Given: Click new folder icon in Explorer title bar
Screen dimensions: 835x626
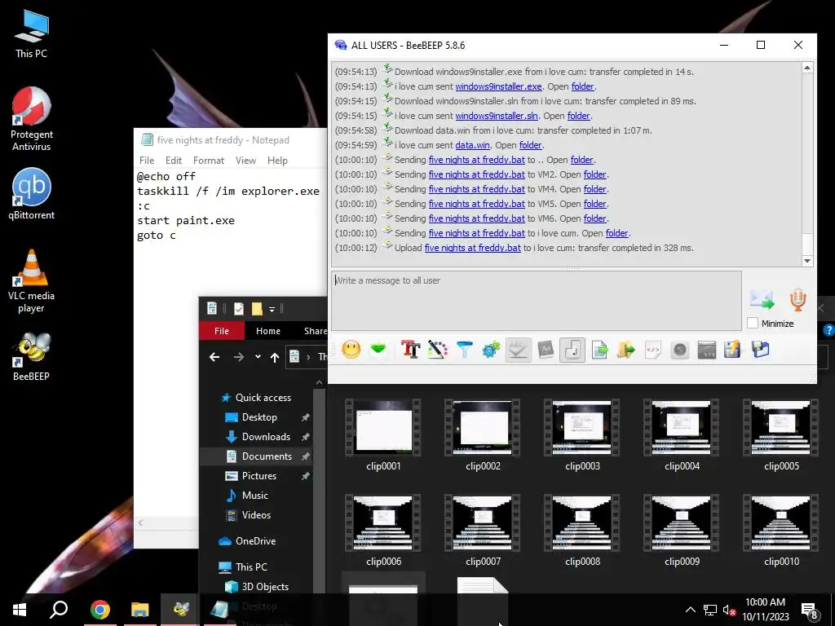Looking at the screenshot, I should tap(257, 309).
